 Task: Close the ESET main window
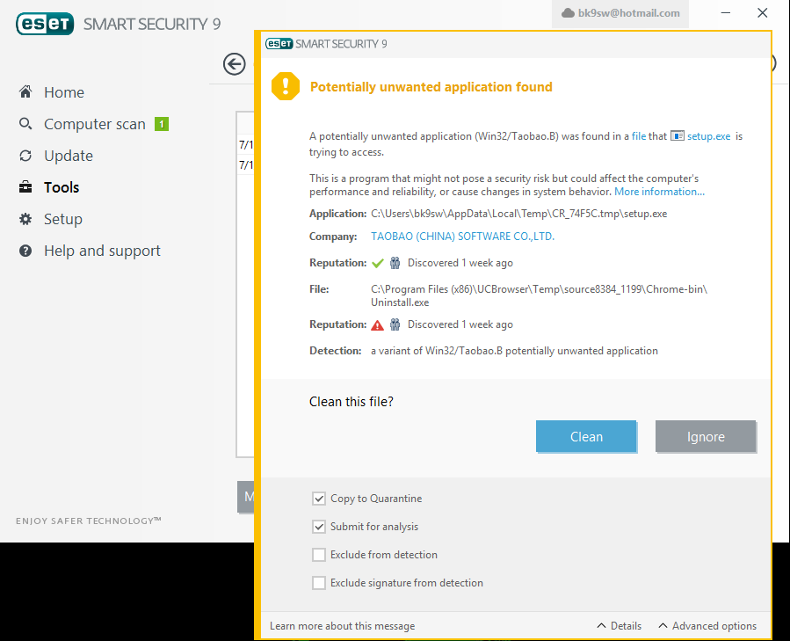coord(762,12)
